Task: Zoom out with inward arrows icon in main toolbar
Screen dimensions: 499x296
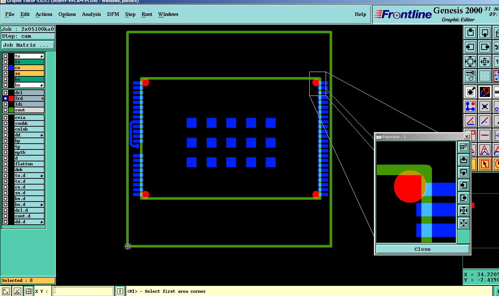Action: pyautogui.click(x=470, y=62)
